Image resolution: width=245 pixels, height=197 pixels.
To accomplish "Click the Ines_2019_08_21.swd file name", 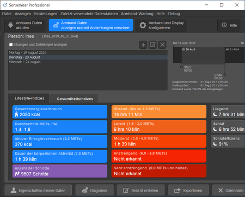I will coord(60,36).
